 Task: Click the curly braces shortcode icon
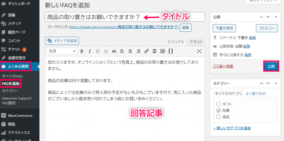[171, 51]
